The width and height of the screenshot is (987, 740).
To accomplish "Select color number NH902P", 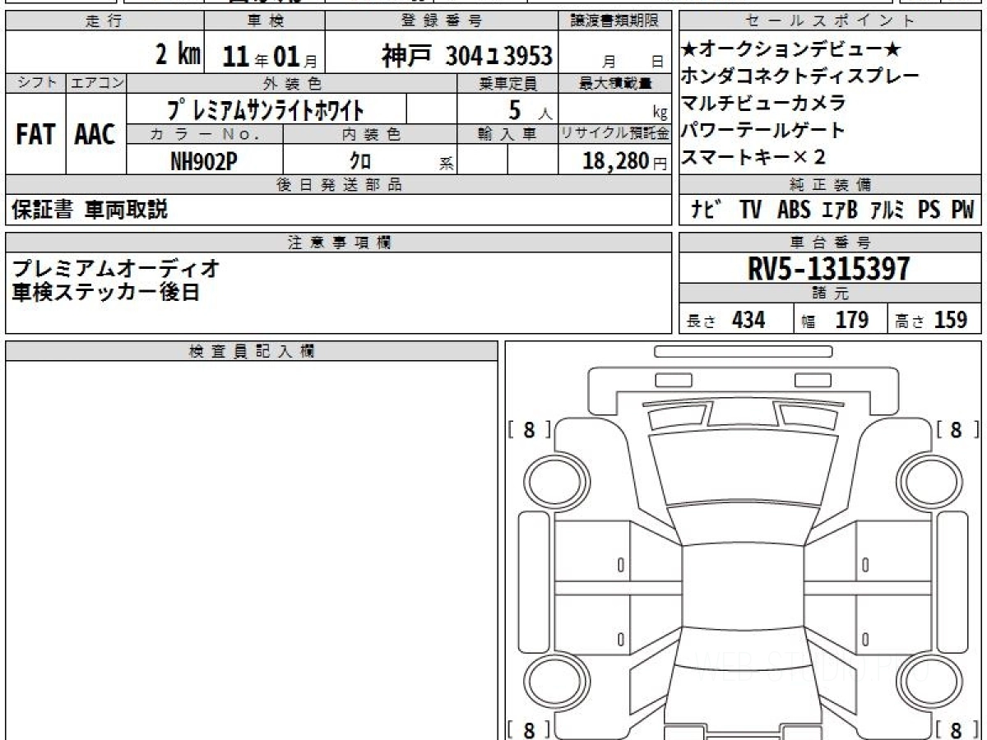I will (x=203, y=161).
